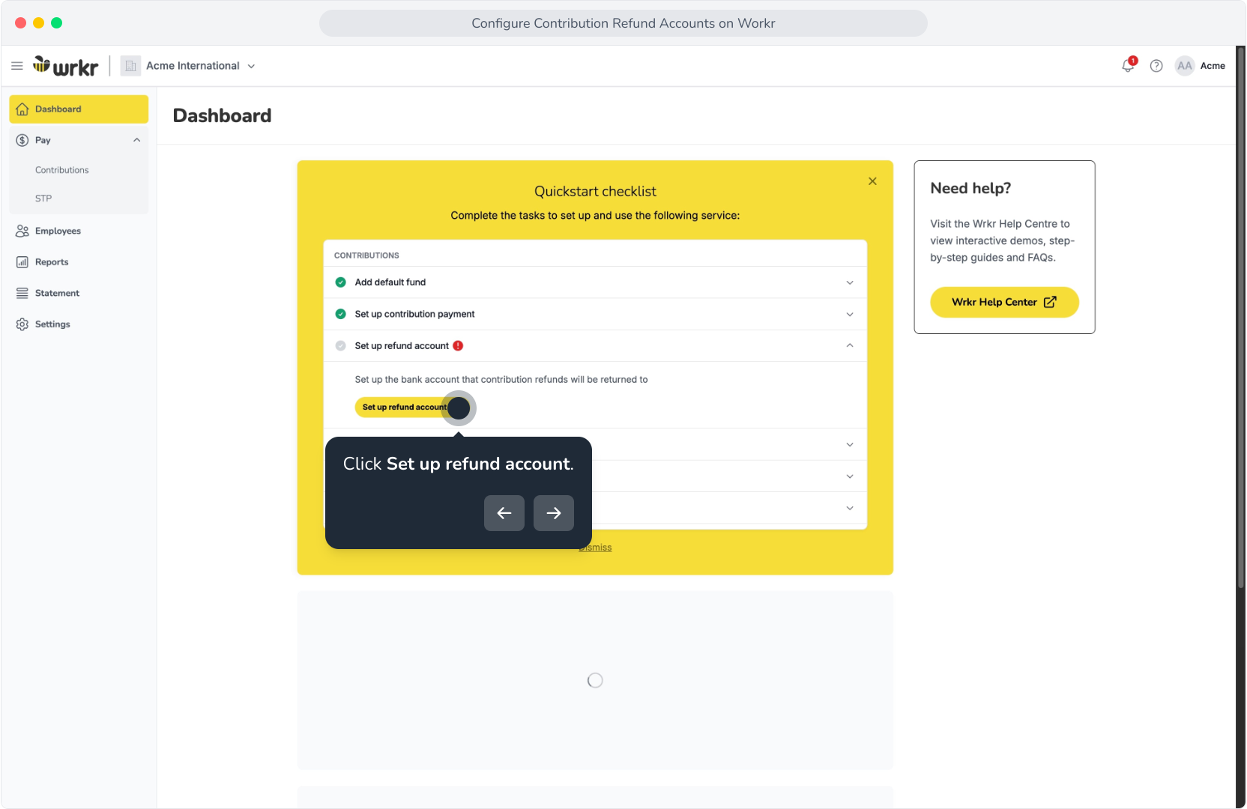1247x809 pixels.
Task: Click the yellow Set up refund account button
Action: pos(406,407)
